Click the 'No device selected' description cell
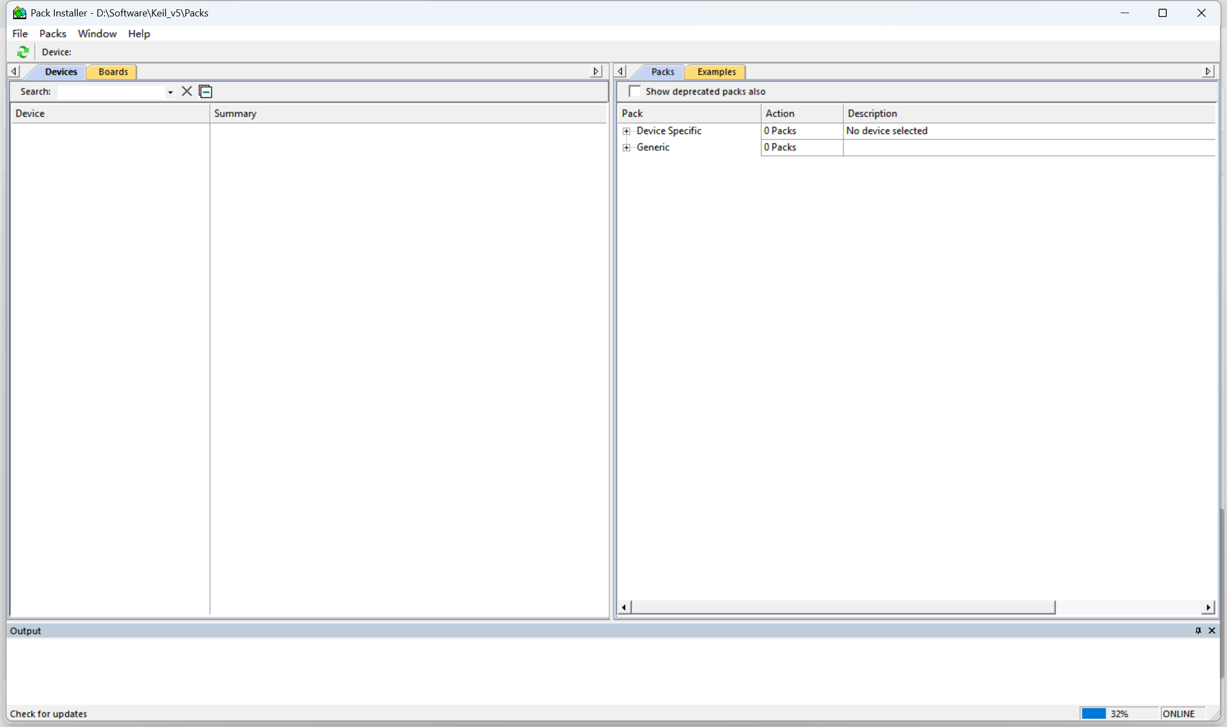1227x727 pixels. [1029, 131]
